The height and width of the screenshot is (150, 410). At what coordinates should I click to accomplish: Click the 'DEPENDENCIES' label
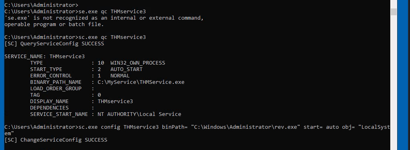49,108
